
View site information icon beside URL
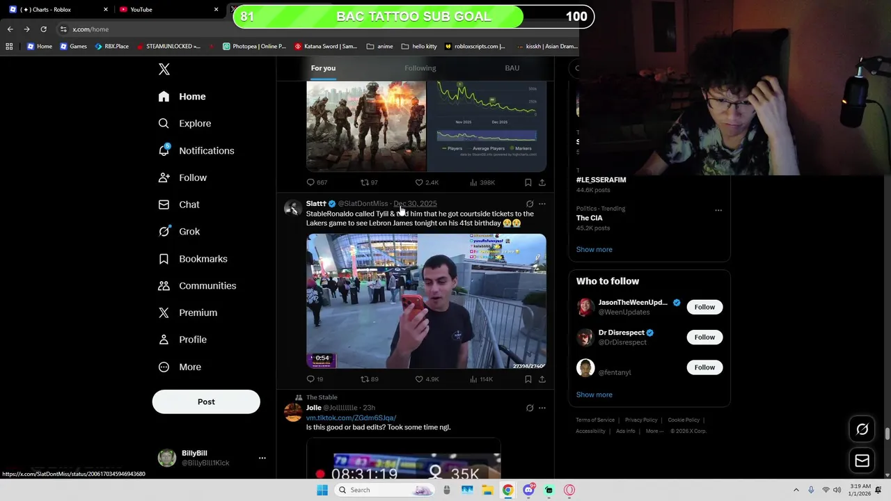click(x=63, y=29)
